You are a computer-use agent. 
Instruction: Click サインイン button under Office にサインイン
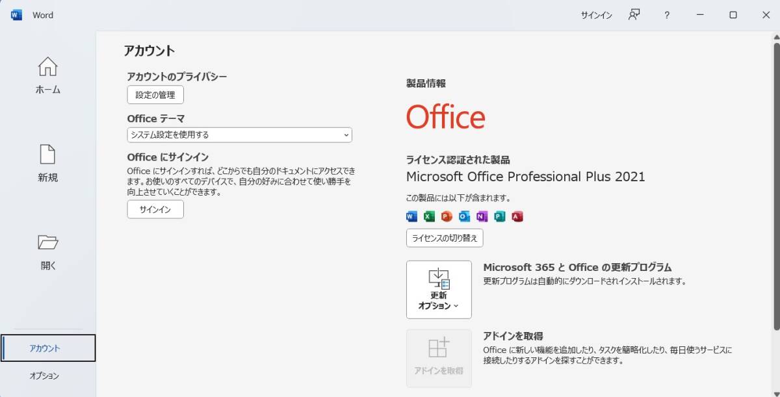155,209
